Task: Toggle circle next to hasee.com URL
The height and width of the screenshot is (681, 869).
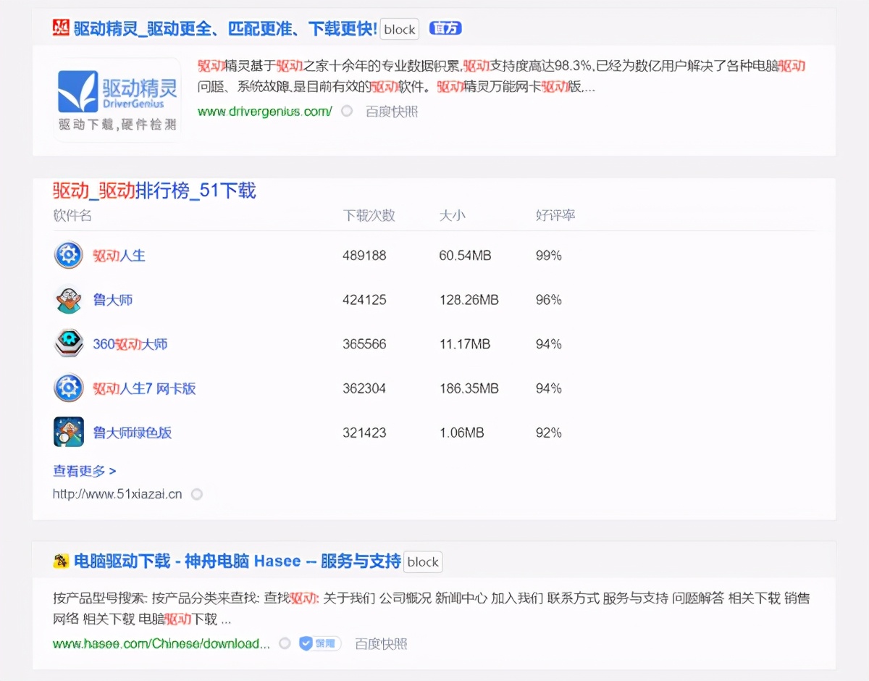Action: tap(285, 643)
